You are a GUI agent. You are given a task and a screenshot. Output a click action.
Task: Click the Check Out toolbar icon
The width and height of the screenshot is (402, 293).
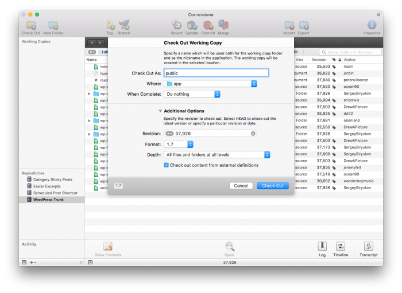(x=31, y=25)
